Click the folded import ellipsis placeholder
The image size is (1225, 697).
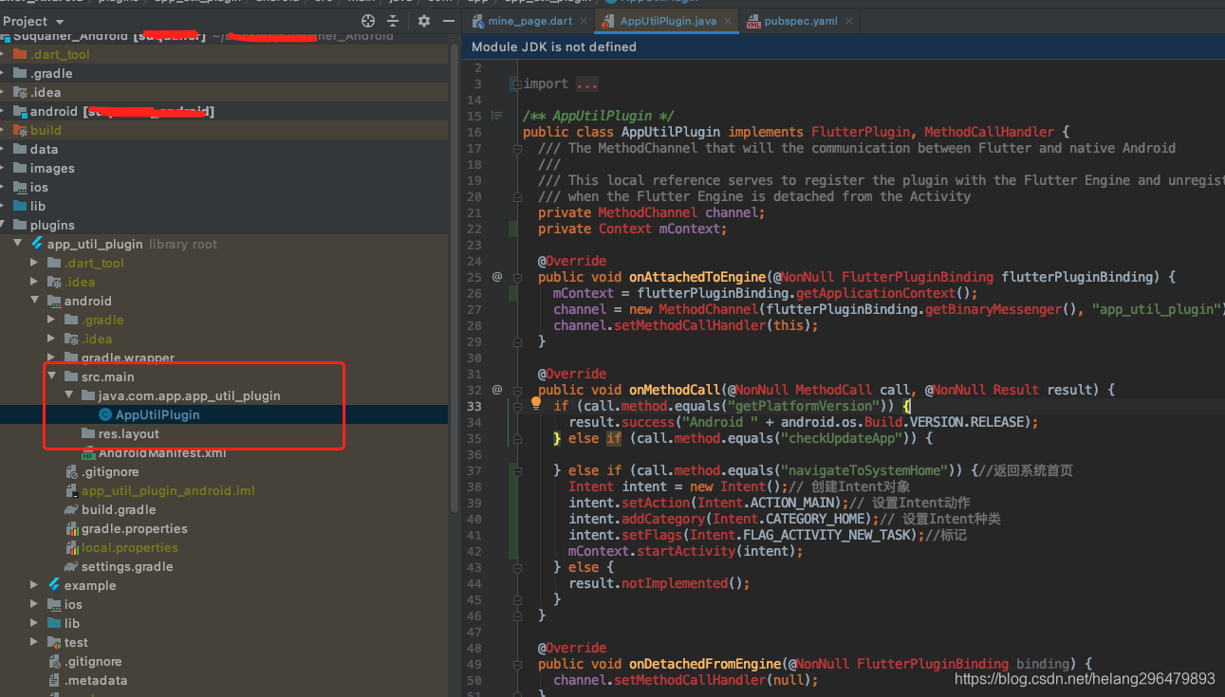point(587,84)
